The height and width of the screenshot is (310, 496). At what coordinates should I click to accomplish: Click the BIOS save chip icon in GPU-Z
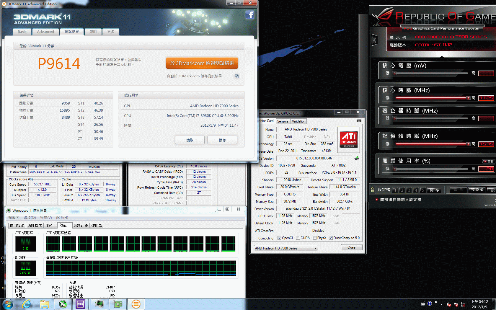pos(357,158)
